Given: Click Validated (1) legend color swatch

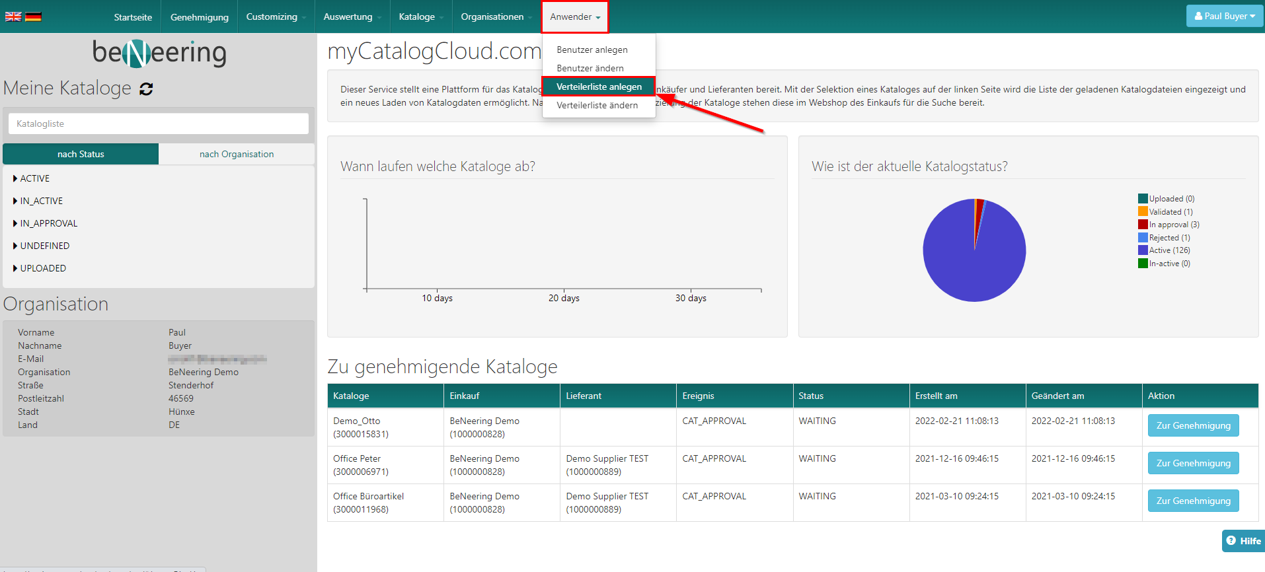Looking at the screenshot, I should [1143, 211].
